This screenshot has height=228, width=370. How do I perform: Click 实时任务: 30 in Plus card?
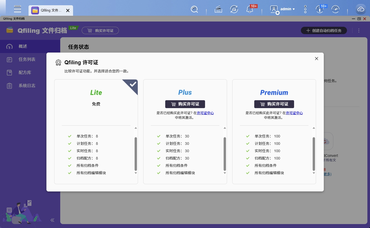pyautogui.click(x=177, y=151)
